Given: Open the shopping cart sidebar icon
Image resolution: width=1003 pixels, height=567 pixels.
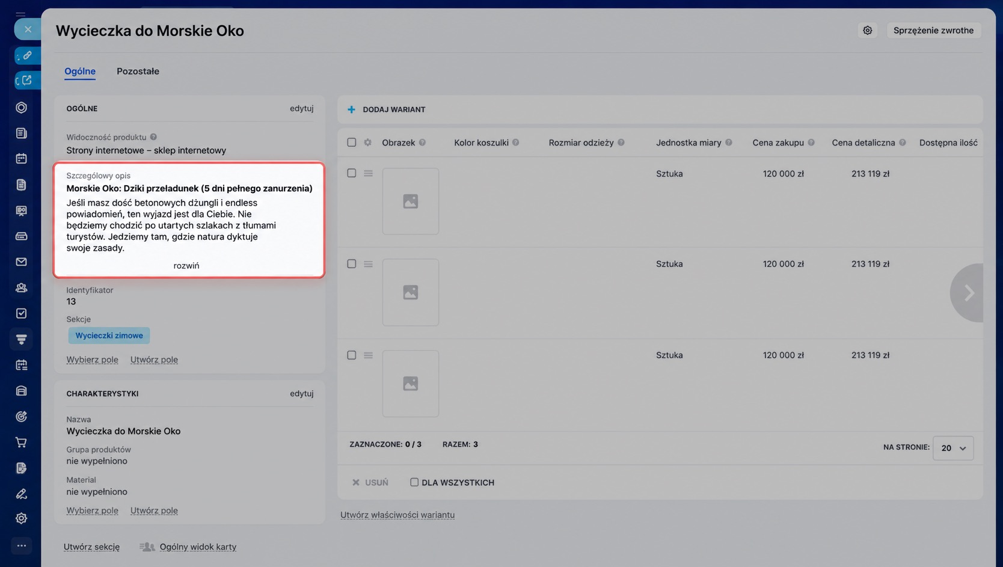Looking at the screenshot, I should coord(22,443).
